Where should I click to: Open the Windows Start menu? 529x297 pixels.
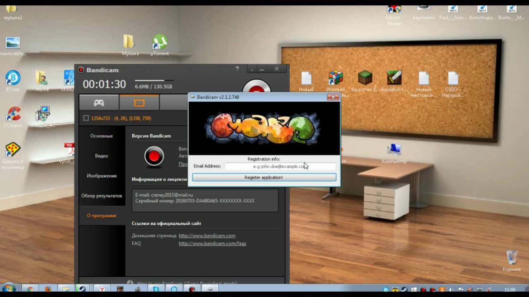(x=9, y=289)
